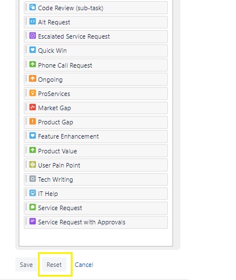The image size is (236, 280).
Task: Grab the drag handle of IT Help row
Action: click(26, 193)
